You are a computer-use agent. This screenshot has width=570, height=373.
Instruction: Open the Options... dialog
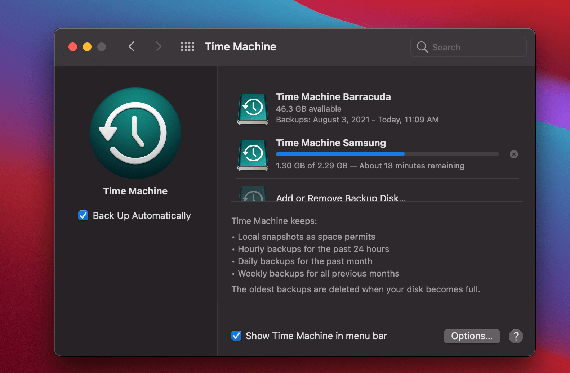click(472, 336)
